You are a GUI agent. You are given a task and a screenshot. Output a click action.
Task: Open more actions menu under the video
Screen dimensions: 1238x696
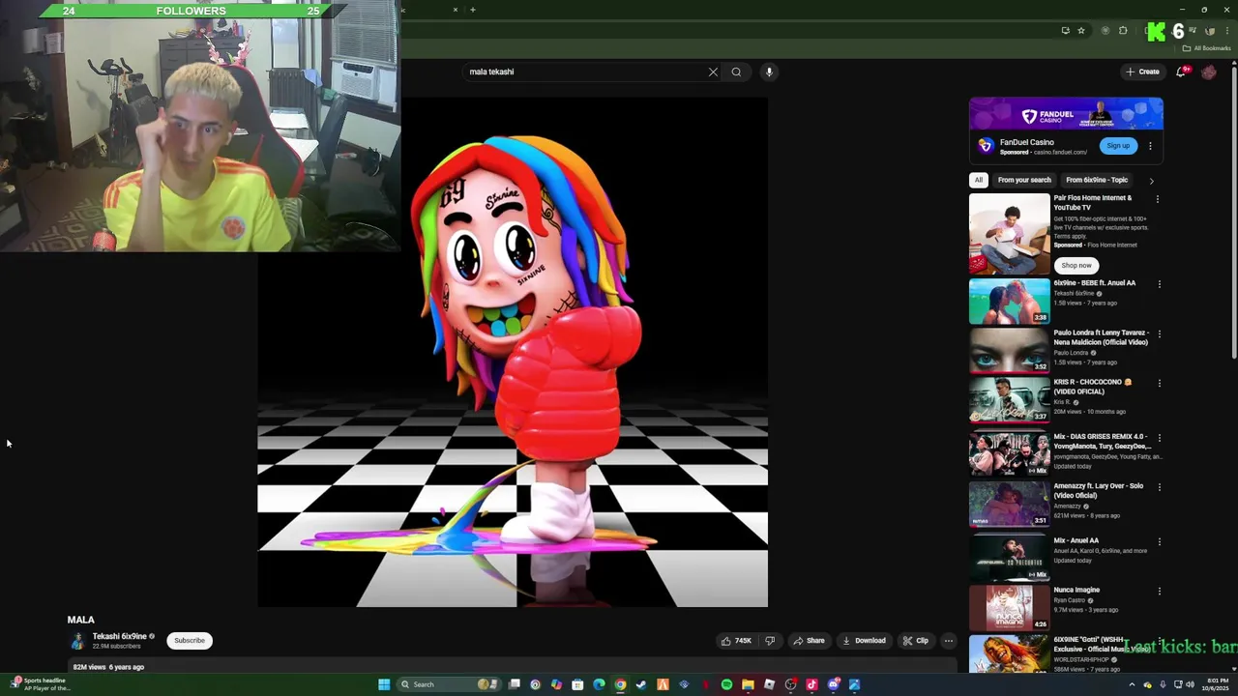click(949, 641)
